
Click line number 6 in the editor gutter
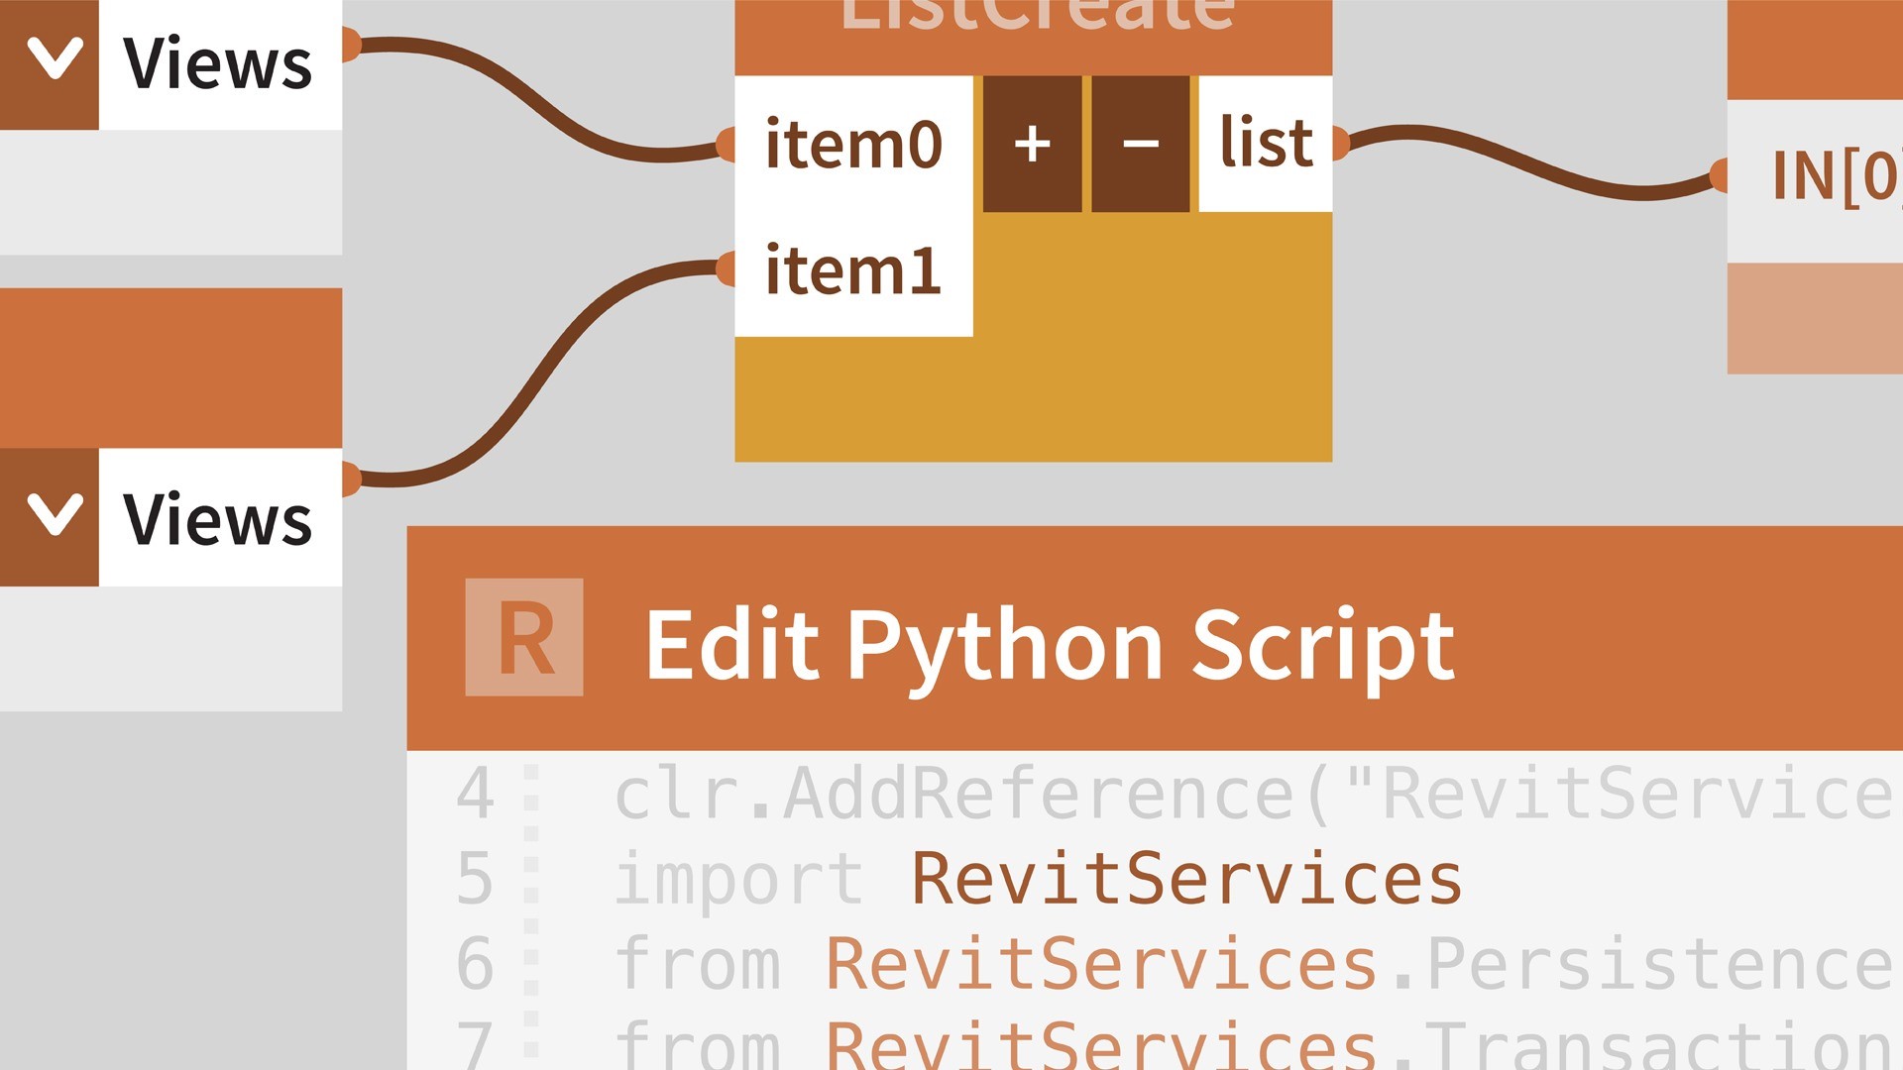click(x=476, y=964)
